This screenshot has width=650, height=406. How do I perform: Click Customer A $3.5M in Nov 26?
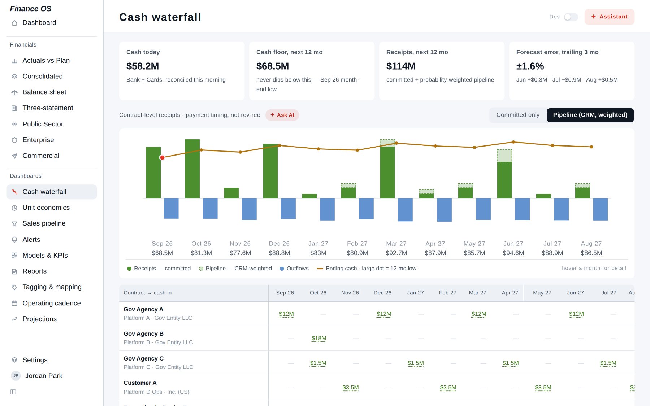(351, 388)
